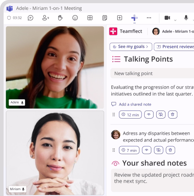The image size is (194, 196).
Task: Open the more actions ellipsis menu
Action: tap(149, 18)
